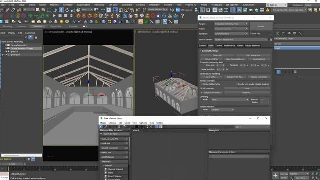The height and width of the screenshot is (180, 320).
Task: Activate the Link objects chain icon
Action: (8, 10)
